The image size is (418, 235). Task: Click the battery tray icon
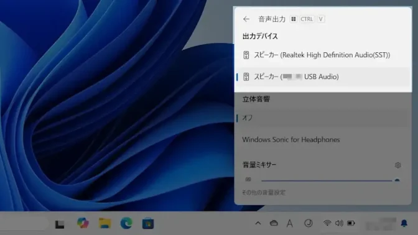point(351,223)
